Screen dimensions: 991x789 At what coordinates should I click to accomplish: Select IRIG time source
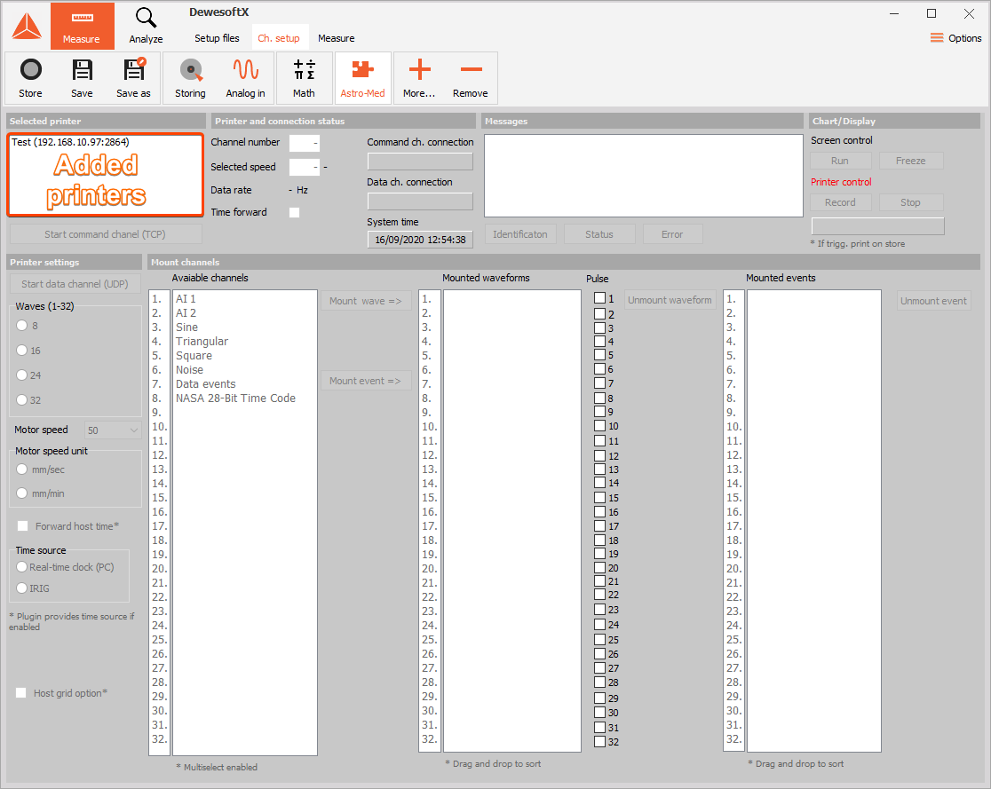(22, 588)
